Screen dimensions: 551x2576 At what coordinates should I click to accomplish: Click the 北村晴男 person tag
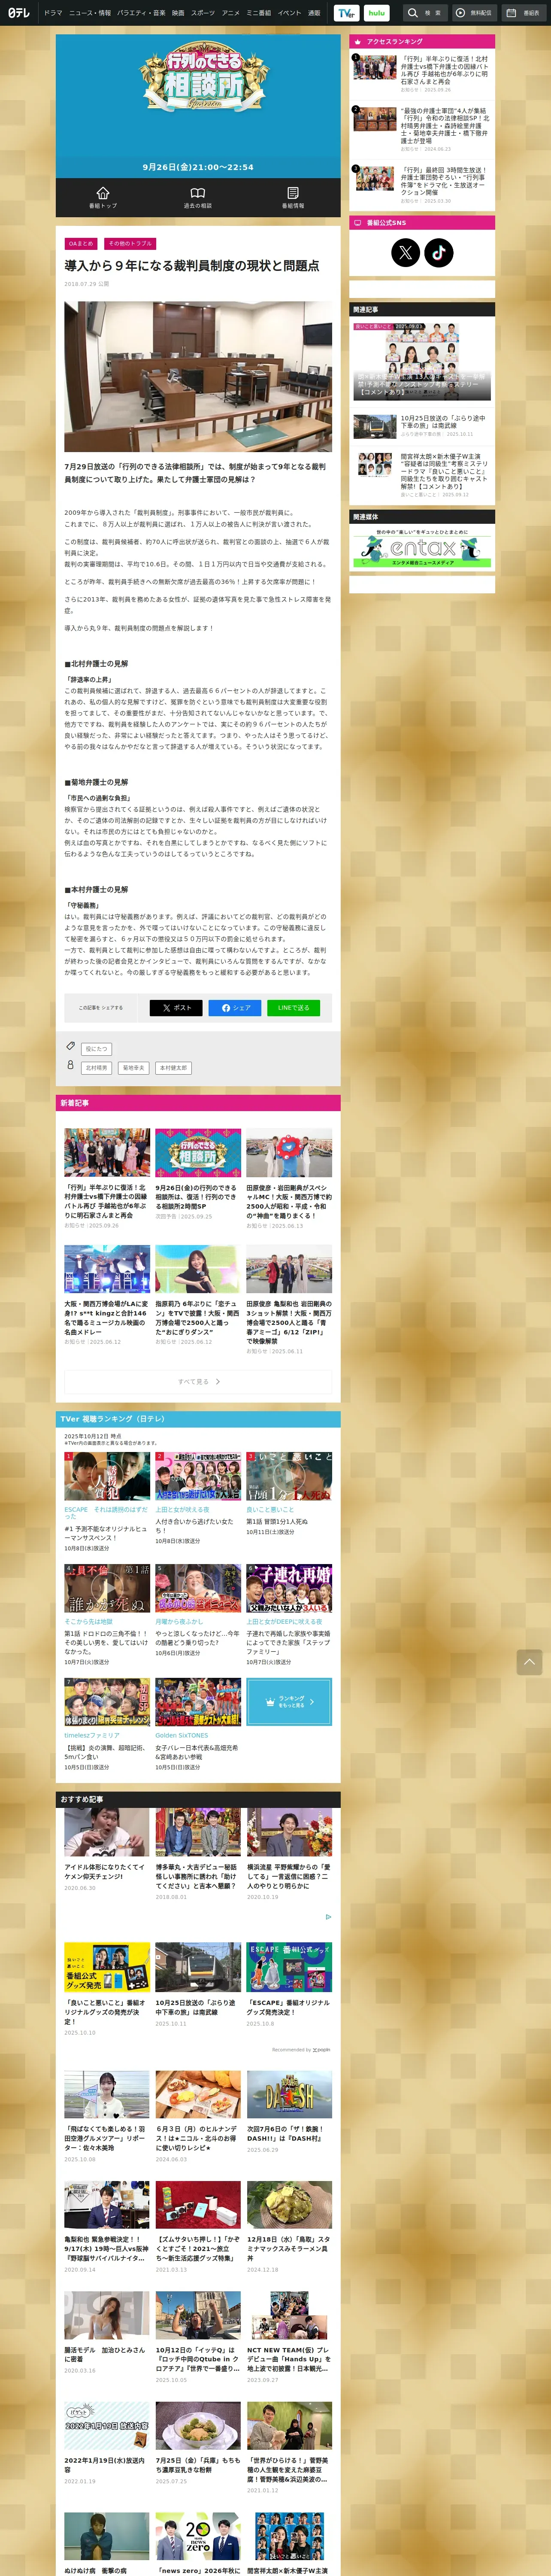pos(96,1068)
